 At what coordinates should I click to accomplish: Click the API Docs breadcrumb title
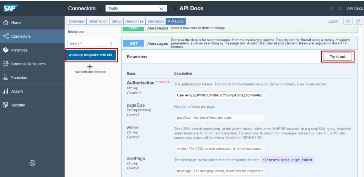tap(191, 9)
